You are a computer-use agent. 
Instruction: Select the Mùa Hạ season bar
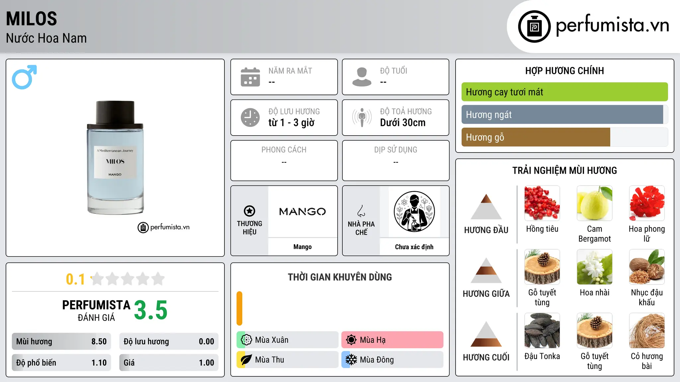click(392, 340)
